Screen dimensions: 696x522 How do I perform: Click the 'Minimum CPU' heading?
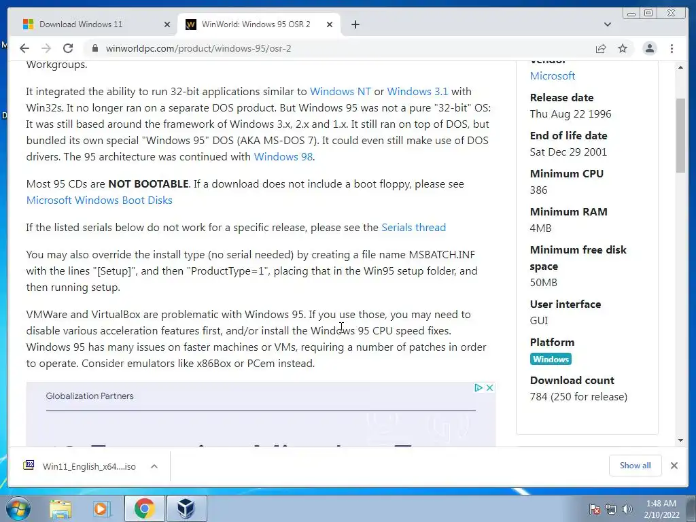point(566,173)
